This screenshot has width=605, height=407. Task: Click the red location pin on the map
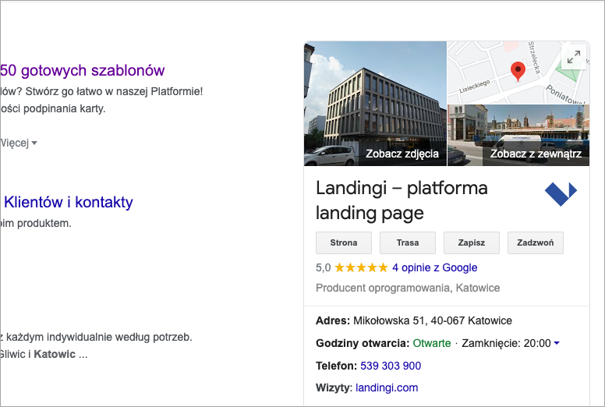pos(518,72)
